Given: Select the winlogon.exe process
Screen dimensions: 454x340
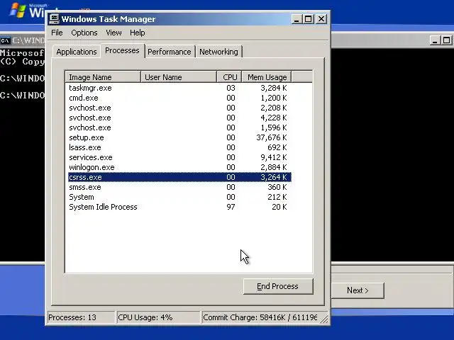Looking at the screenshot, I should pos(179,167).
